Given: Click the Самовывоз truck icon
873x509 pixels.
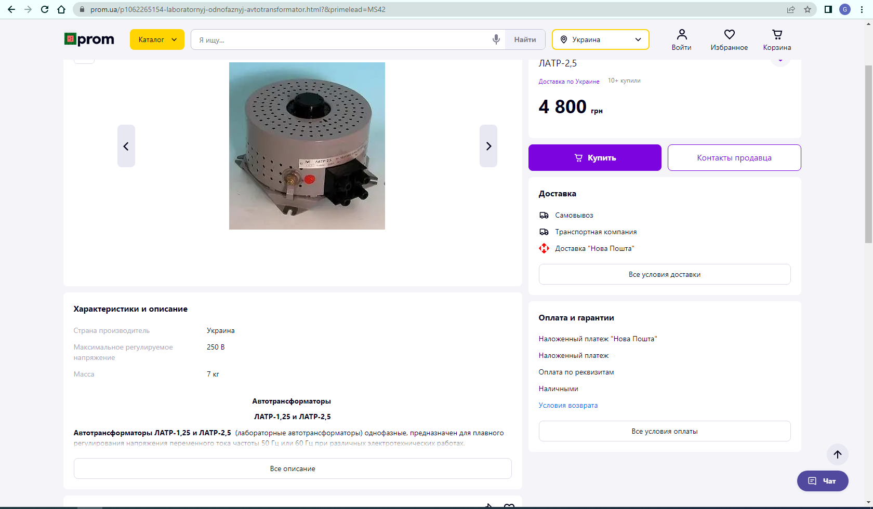Looking at the screenshot, I should point(544,215).
